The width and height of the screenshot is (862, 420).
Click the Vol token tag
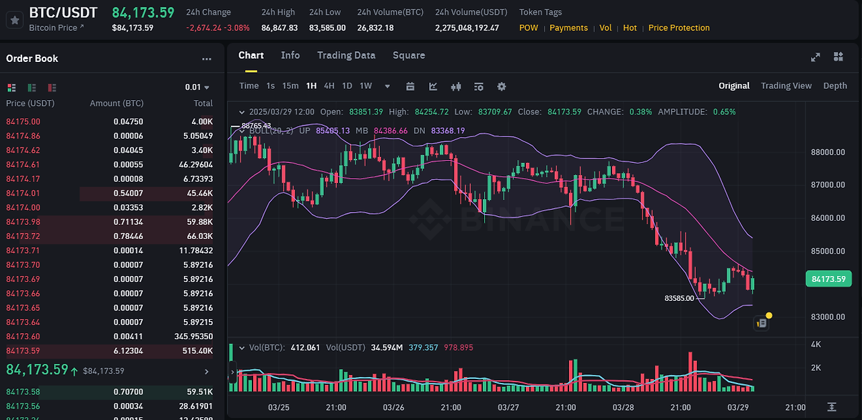tap(605, 28)
